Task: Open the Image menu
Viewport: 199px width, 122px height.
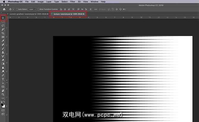Action: click(x=41, y=2)
